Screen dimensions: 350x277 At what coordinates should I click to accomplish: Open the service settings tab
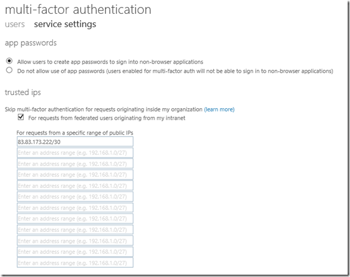(x=65, y=24)
